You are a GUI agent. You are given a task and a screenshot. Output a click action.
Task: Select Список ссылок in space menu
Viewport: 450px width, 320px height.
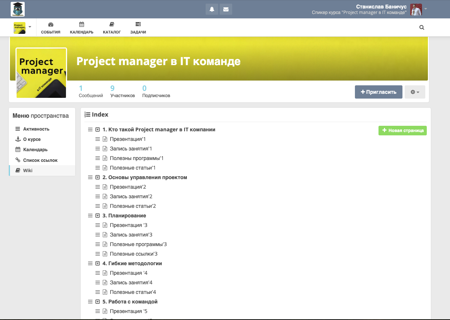coord(40,160)
